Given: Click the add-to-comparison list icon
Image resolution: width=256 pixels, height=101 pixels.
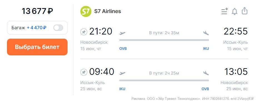Looking at the screenshot, I should click(225, 11).
